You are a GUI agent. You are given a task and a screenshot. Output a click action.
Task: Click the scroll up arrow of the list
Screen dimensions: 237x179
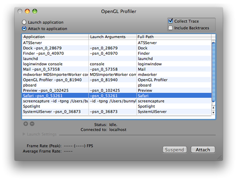coord(213,108)
